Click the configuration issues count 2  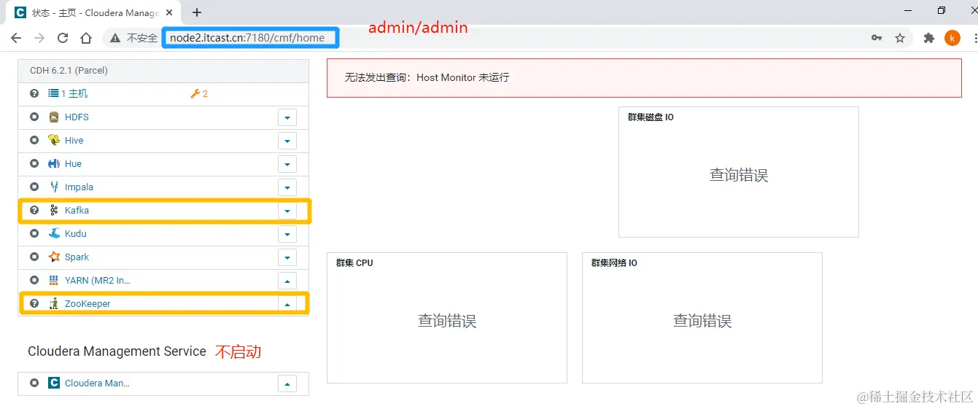(205, 93)
